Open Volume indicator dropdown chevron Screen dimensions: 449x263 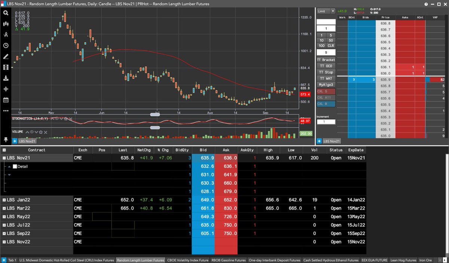click(36, 132)
